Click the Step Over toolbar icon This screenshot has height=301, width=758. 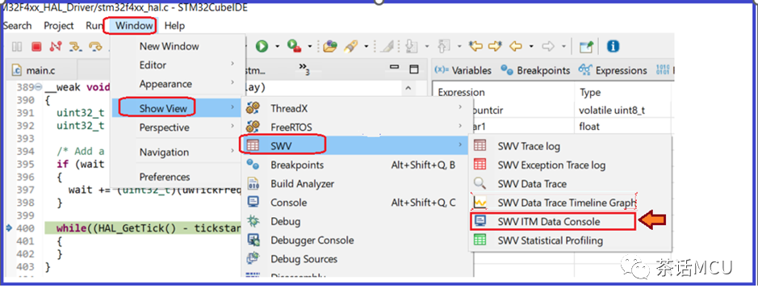click(x=96, y=46)
